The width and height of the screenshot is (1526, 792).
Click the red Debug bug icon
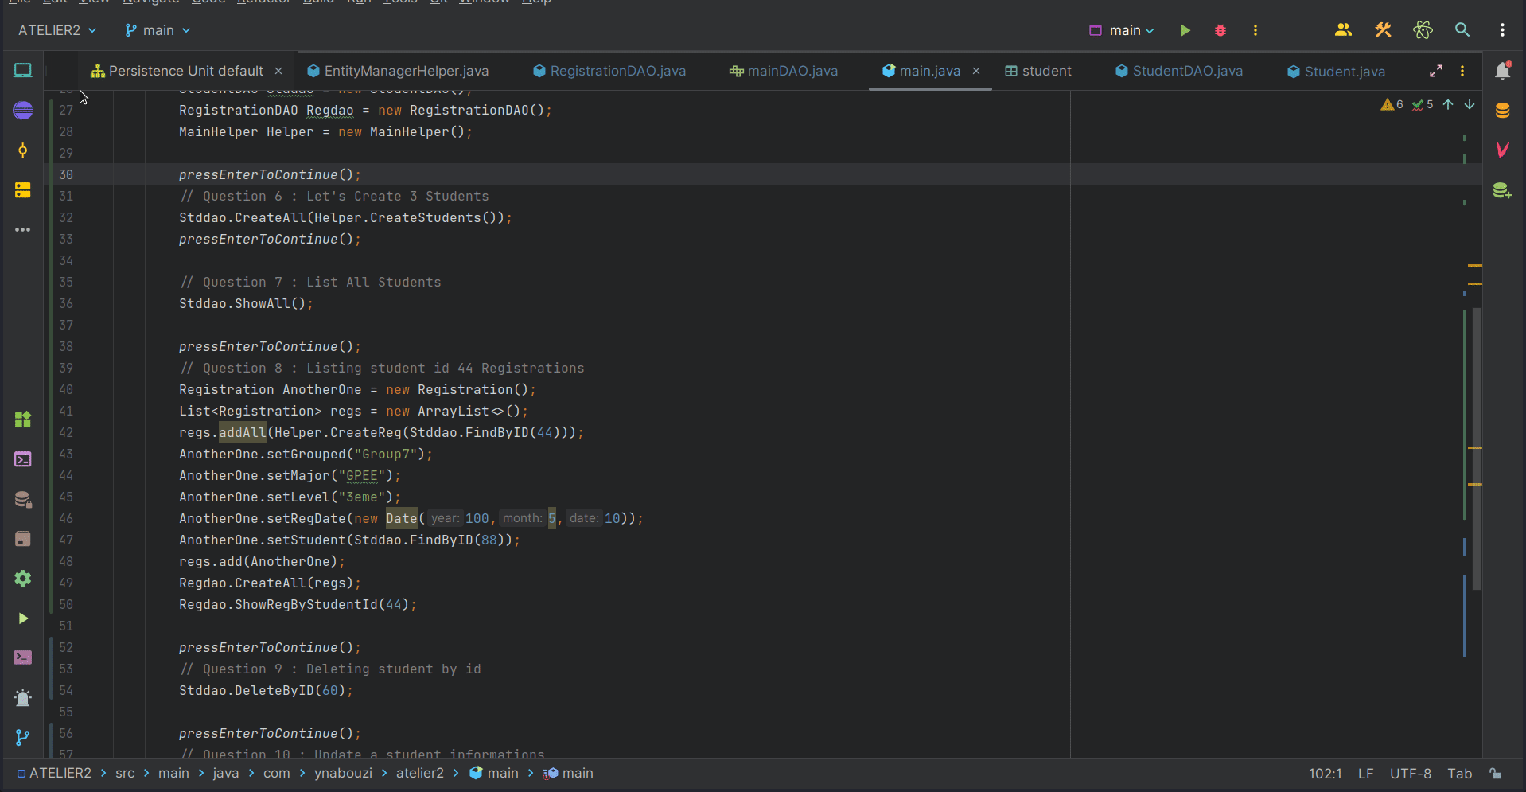[1220, 30]
